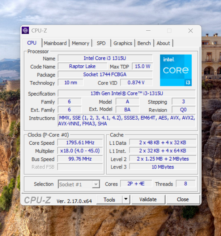221x236 pixels.
Task: Show the About tab
Action: (x=163, y=43)
